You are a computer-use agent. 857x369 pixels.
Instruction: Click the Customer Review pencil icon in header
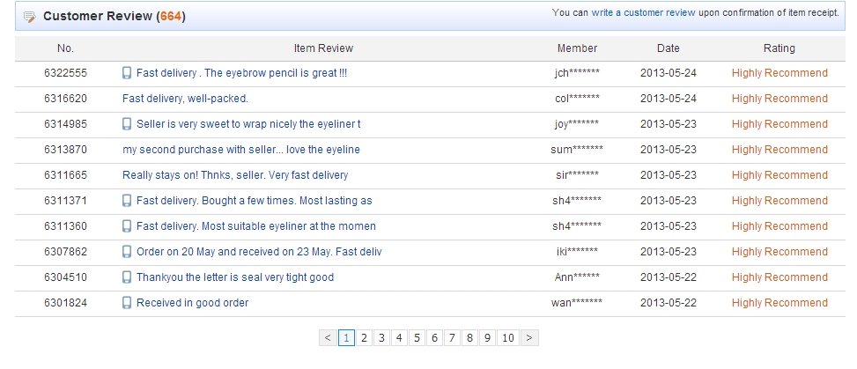point(30,17)
